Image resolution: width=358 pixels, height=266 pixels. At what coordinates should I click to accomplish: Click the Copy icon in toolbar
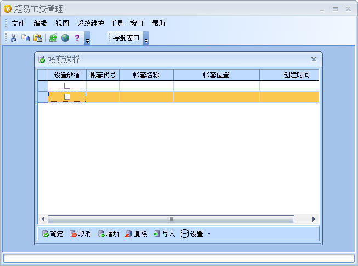tap(26, 38)
